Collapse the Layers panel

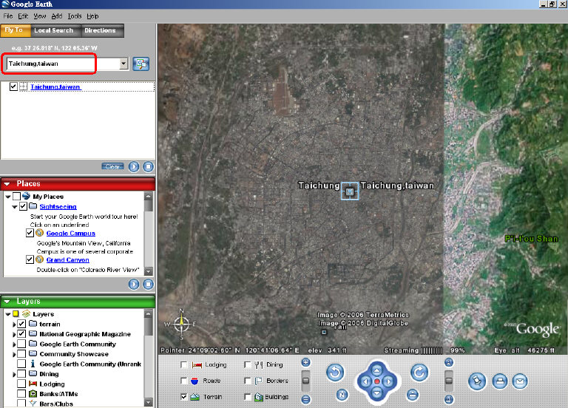click(x=7, y=302)
